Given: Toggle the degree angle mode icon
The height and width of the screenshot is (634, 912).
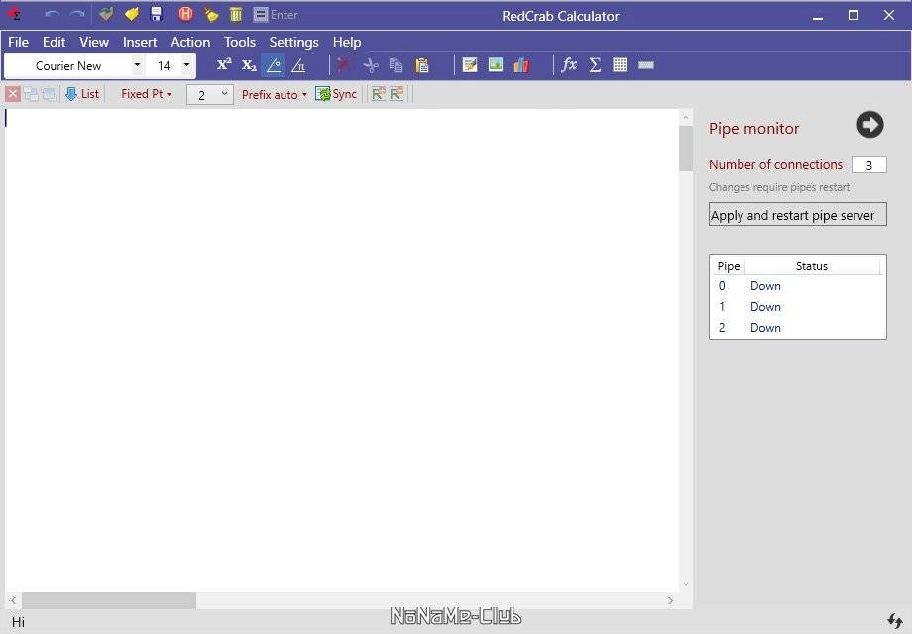Looking at the screenshot, I should coord(274,65).
